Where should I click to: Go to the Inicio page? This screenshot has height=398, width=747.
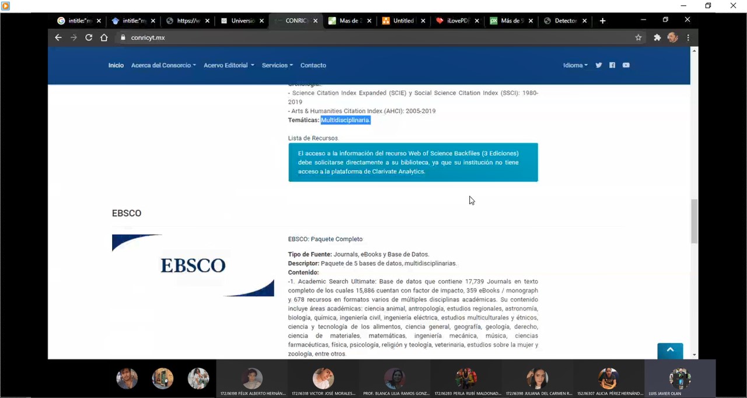116,65
